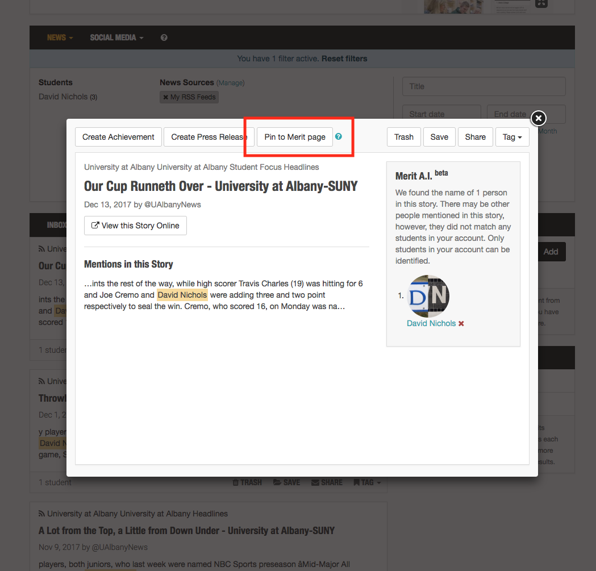The image size is (596, 571).
Task: Click the help question mark in the navigation bar
Action: (x=164, y=37)
